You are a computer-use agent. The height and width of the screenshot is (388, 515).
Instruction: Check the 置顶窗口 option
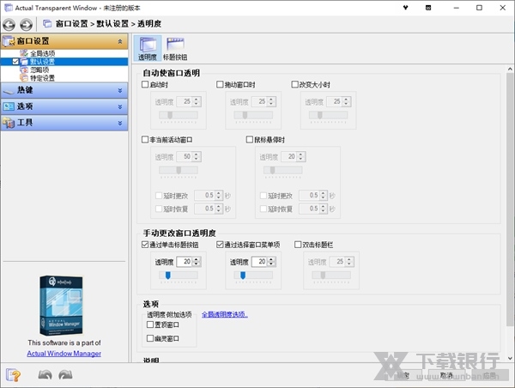coord(149,324)
